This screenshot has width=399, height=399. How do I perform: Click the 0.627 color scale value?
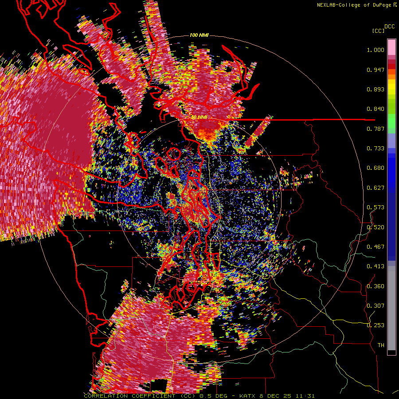pos(376,188)
